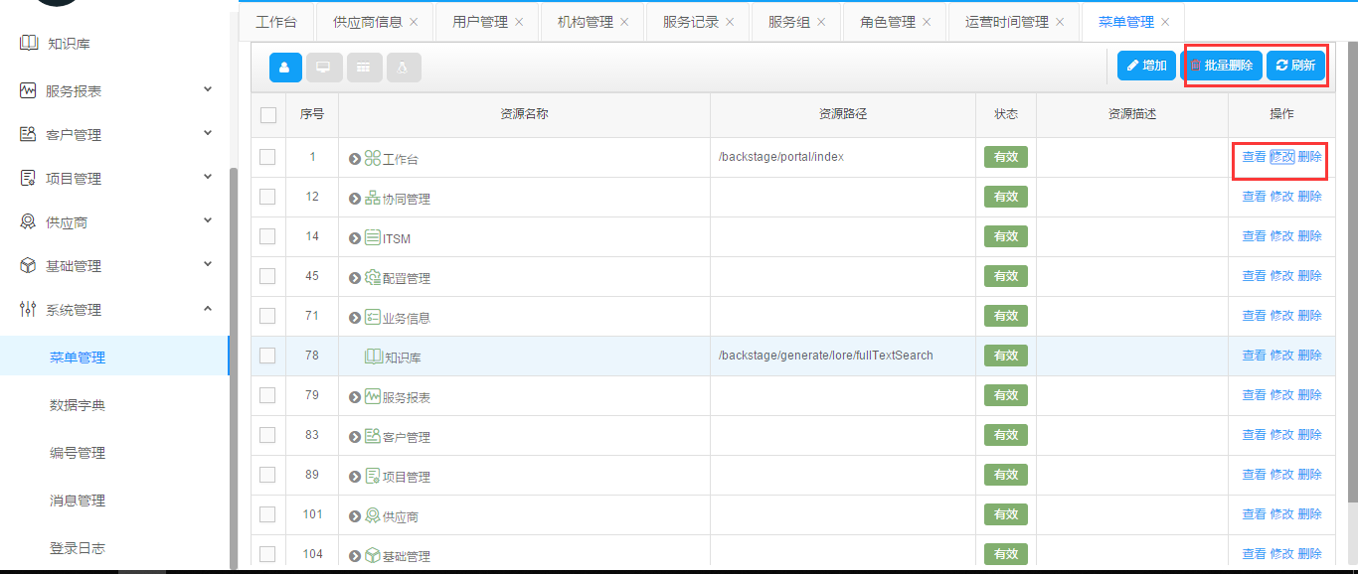1358x574 pixels.
Task: Toggle the select-all checkbox in table header
Action: [x=268, y=115]
